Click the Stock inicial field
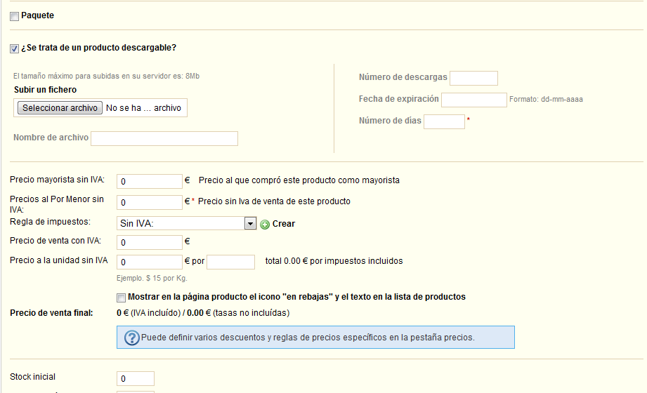 click(136, 378)
